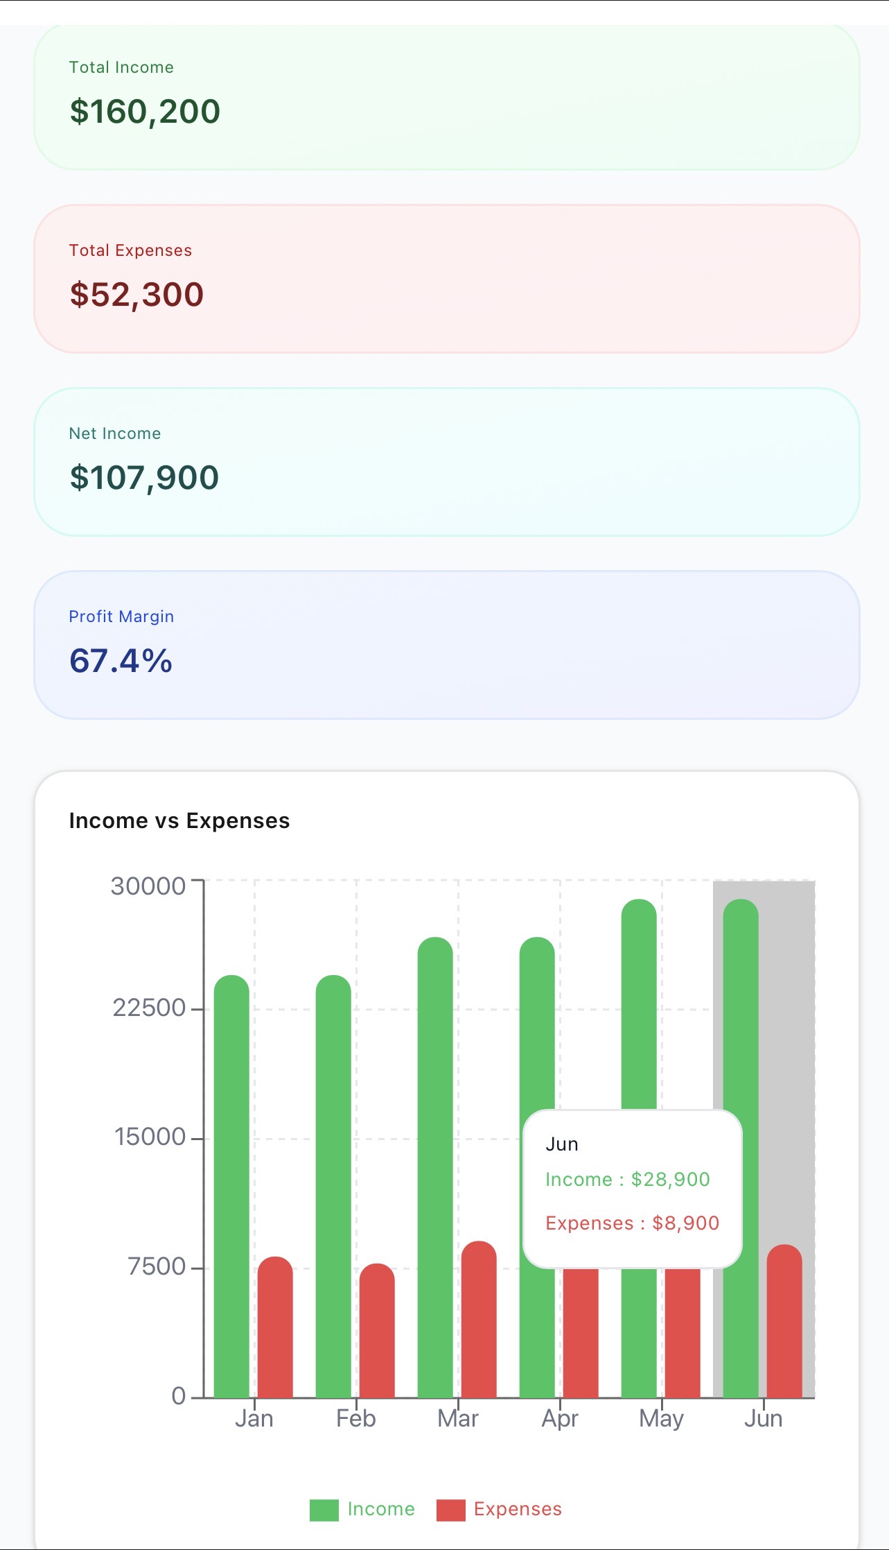Image resolution: width=889 pixels, height=1550 pixels.
Task: Open the Profit Margin card
Action: point(443,644)
